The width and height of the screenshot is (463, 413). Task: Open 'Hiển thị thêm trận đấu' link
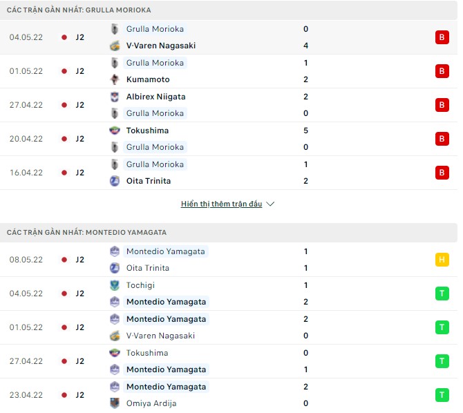pyautogui.click(x=221, y=204)
